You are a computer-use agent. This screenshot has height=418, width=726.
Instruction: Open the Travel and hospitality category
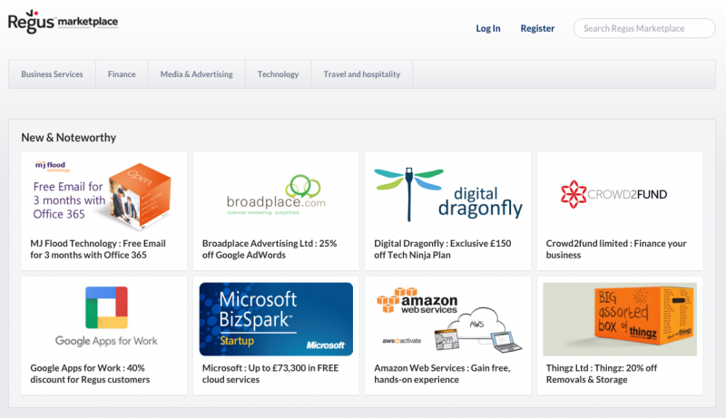coord(362,74)
